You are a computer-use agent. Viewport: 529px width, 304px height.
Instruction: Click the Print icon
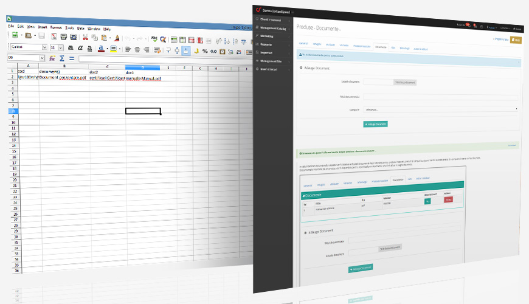click(x=63, y=36)
